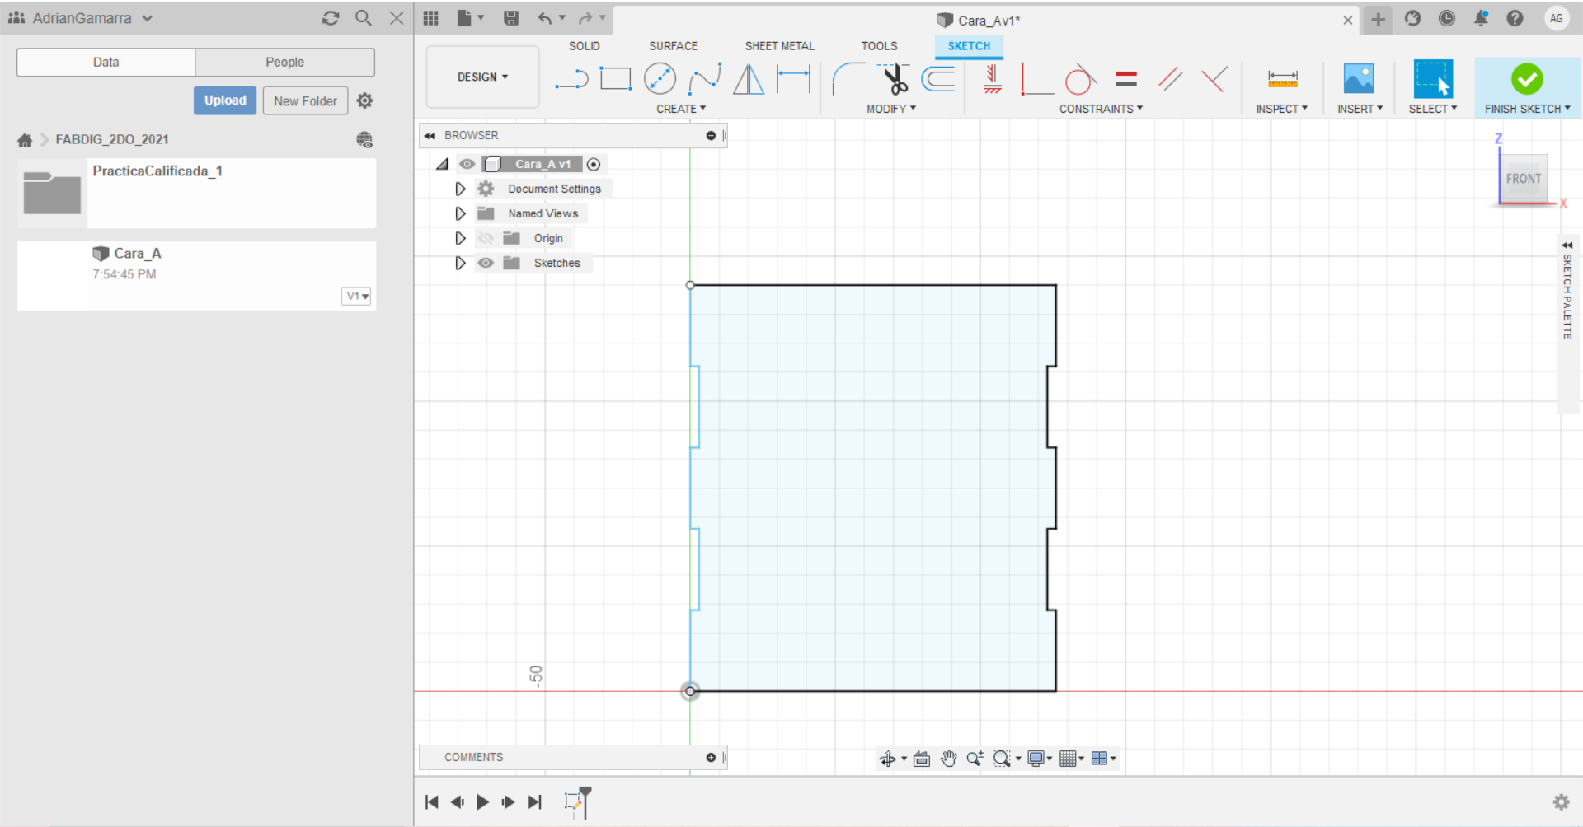Select the Sketch Dimension tool
The height and width of the screenshot is (827, 1583).
[x=794, y=79]
